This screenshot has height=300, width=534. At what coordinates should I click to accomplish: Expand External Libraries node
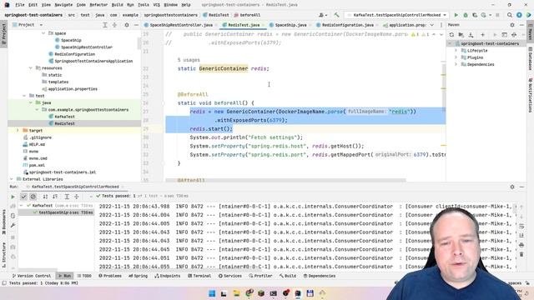point(12,179)
